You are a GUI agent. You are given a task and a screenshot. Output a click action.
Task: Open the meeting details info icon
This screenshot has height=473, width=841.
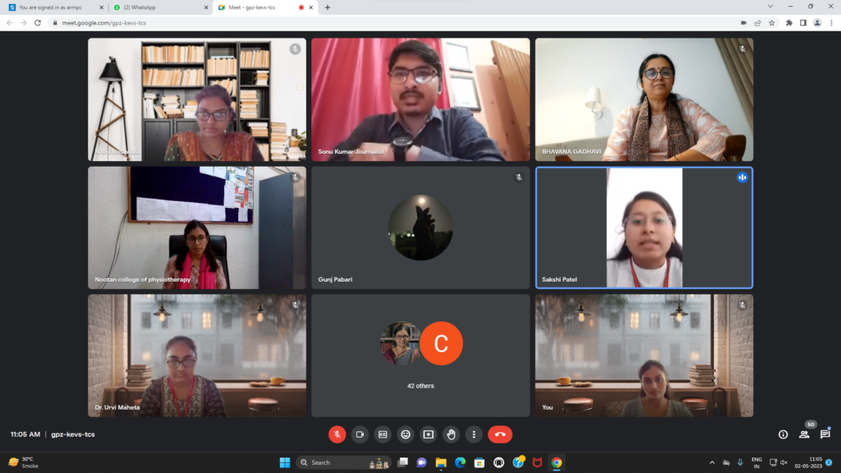[783, 434]
